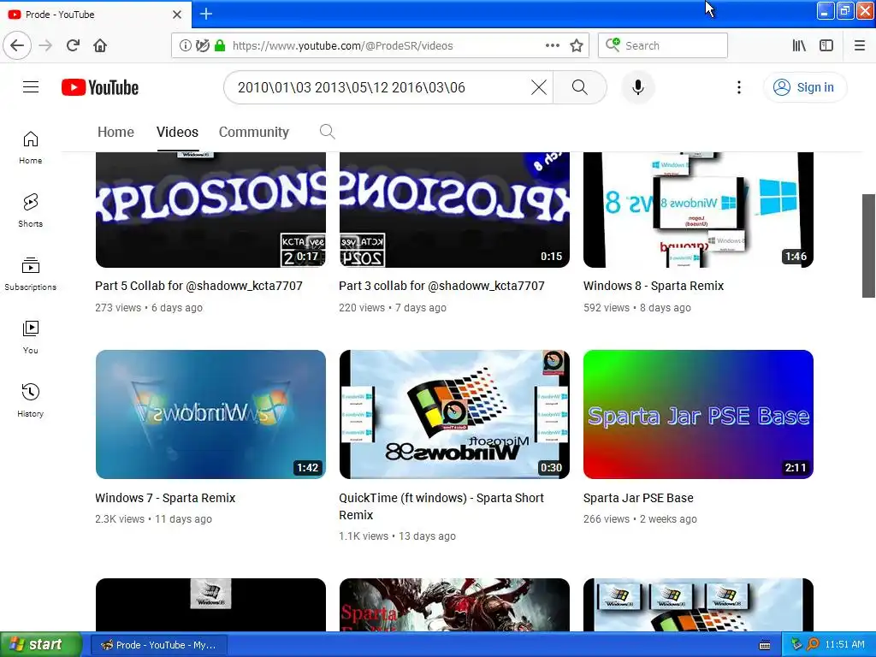Reload the page with the refresh icon
The image size is (876, 657).
tap(74, 45)
